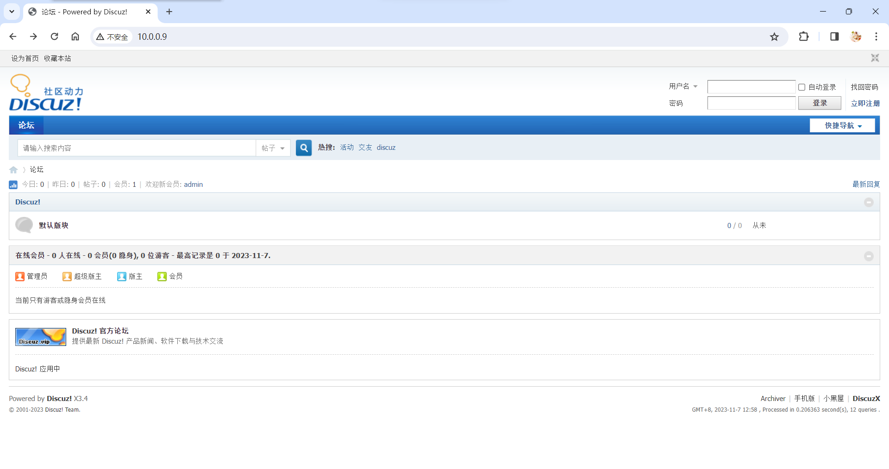Click the DiscuzX footer link
This screenshot has height=469, width=889.
click(x=866, y=399)
